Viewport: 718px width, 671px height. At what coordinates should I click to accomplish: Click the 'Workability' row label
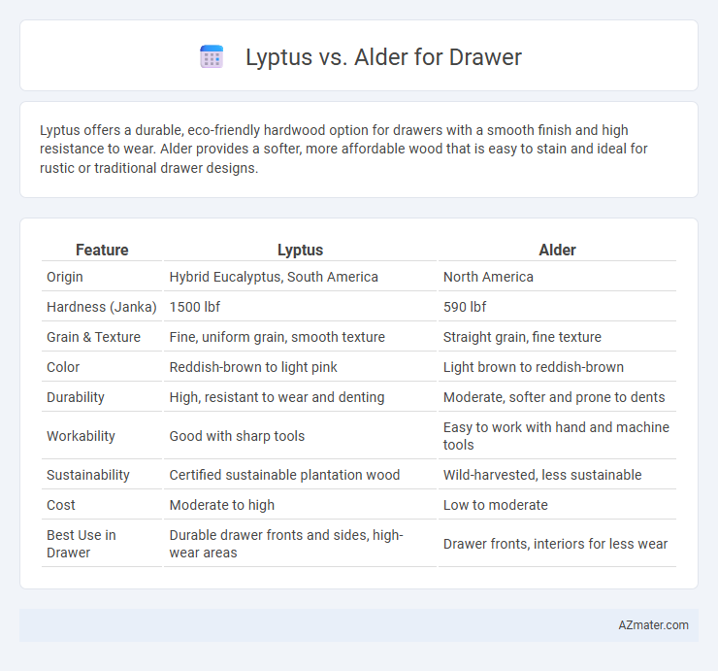click(81, 436)
